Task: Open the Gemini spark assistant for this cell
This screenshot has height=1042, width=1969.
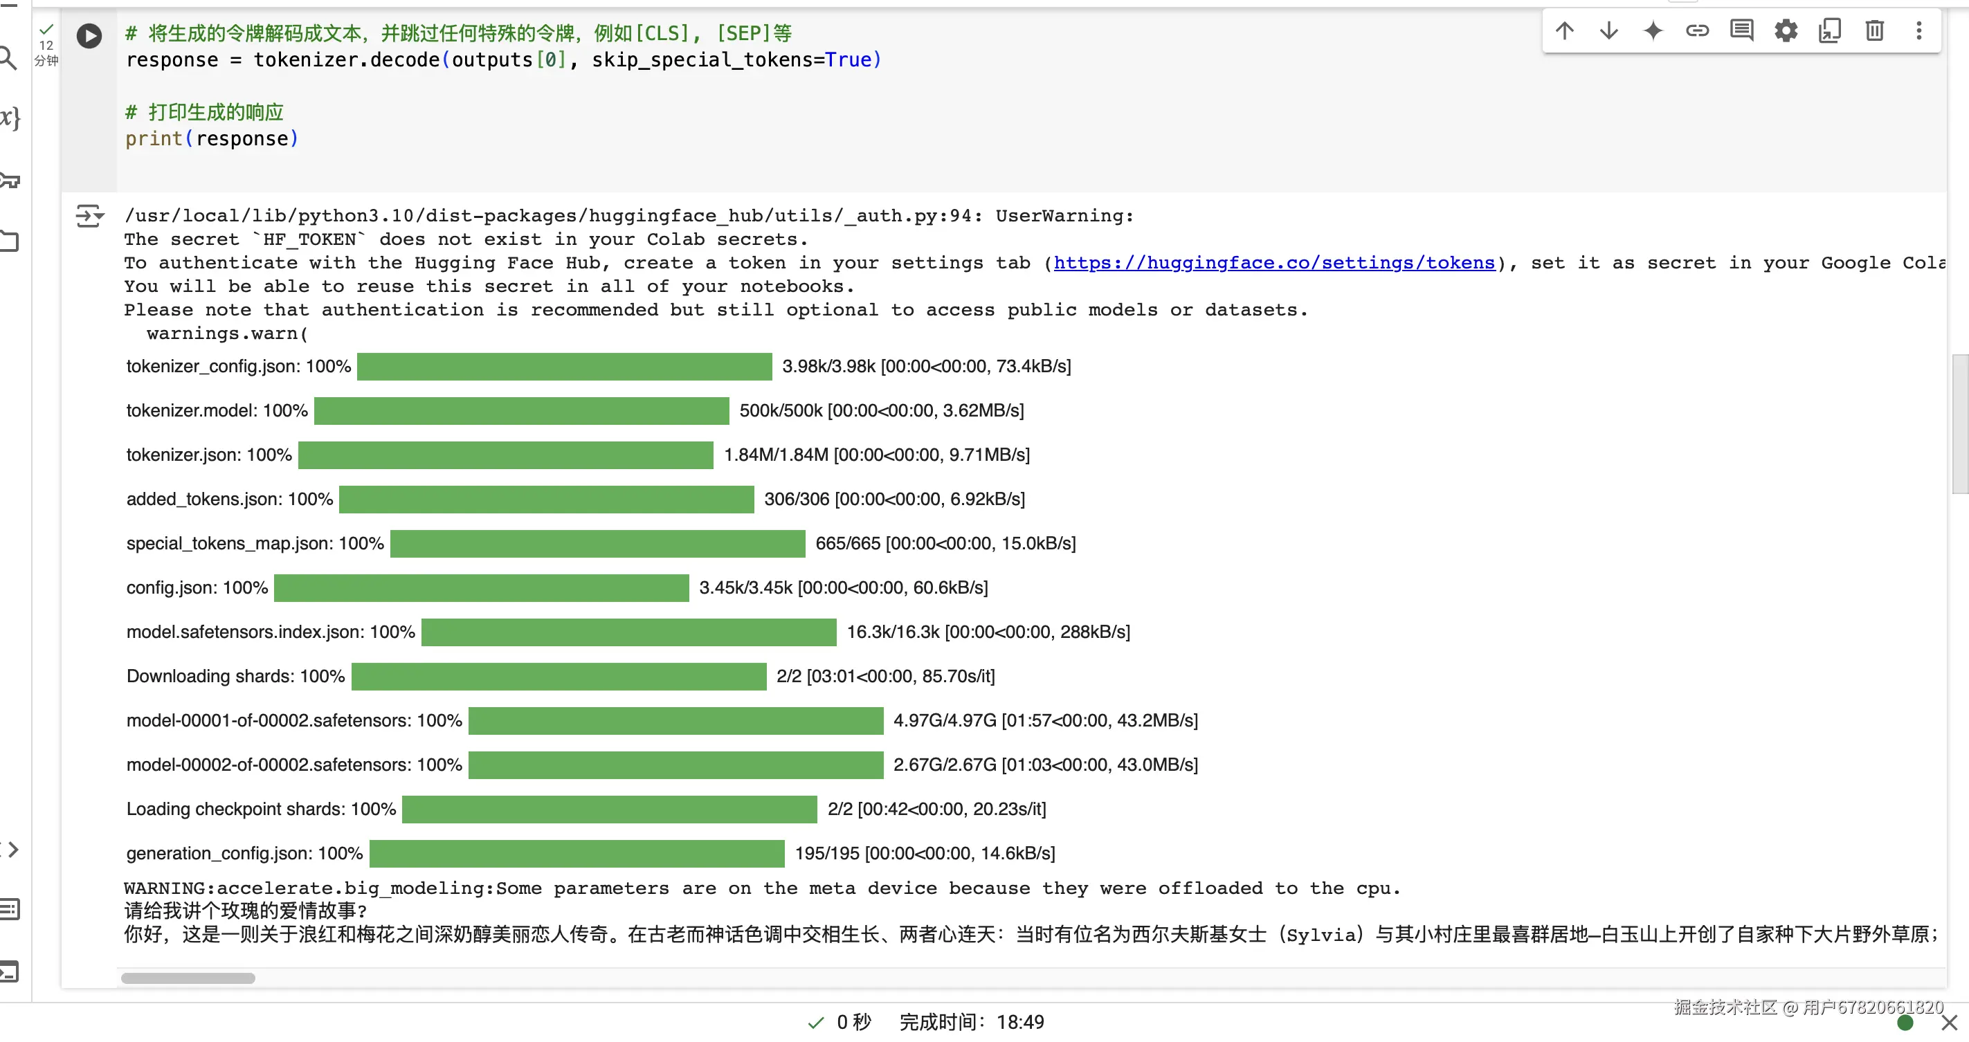Action: 1653,30
